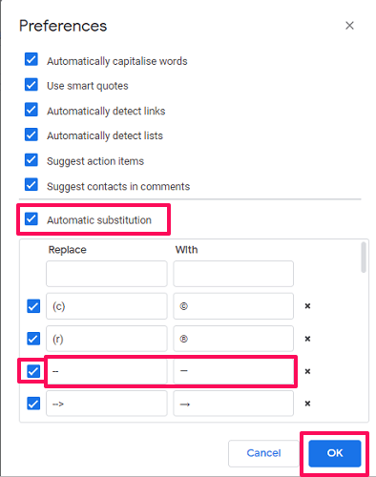Focus the empty With input field
This screenshot has height=477, width=376.
pyautogui.click(x=233, y=274)
